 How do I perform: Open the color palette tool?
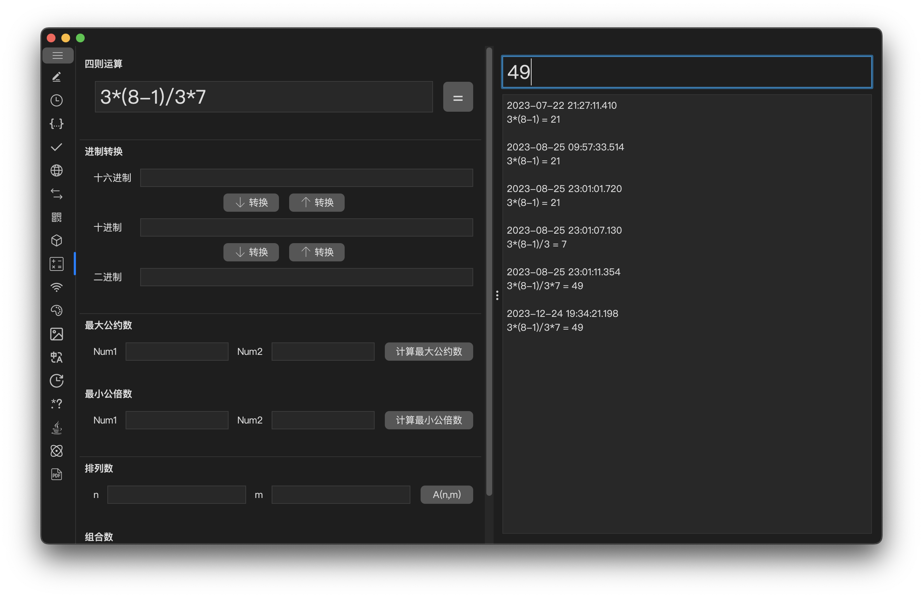click(x=57, y=310)
